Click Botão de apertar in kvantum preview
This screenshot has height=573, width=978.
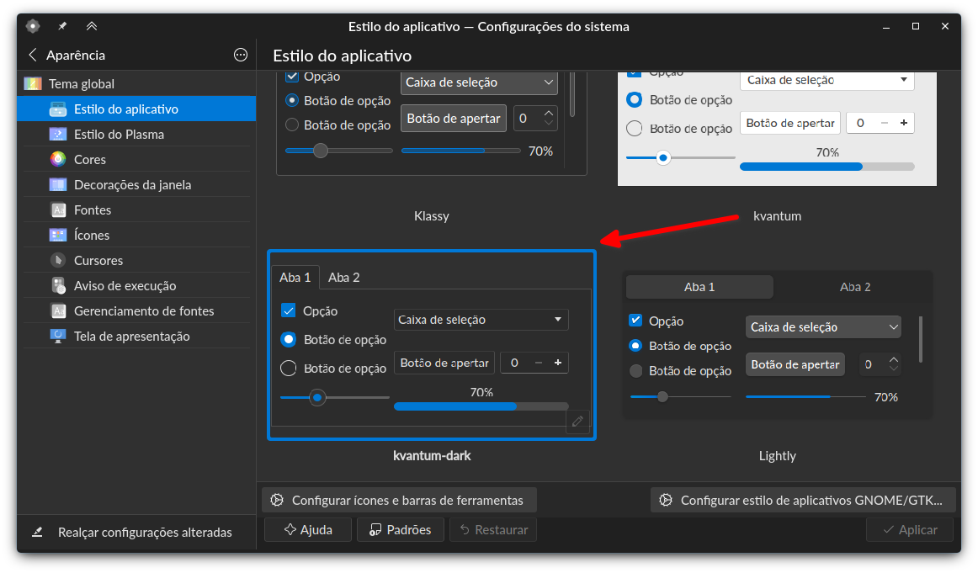790,123
